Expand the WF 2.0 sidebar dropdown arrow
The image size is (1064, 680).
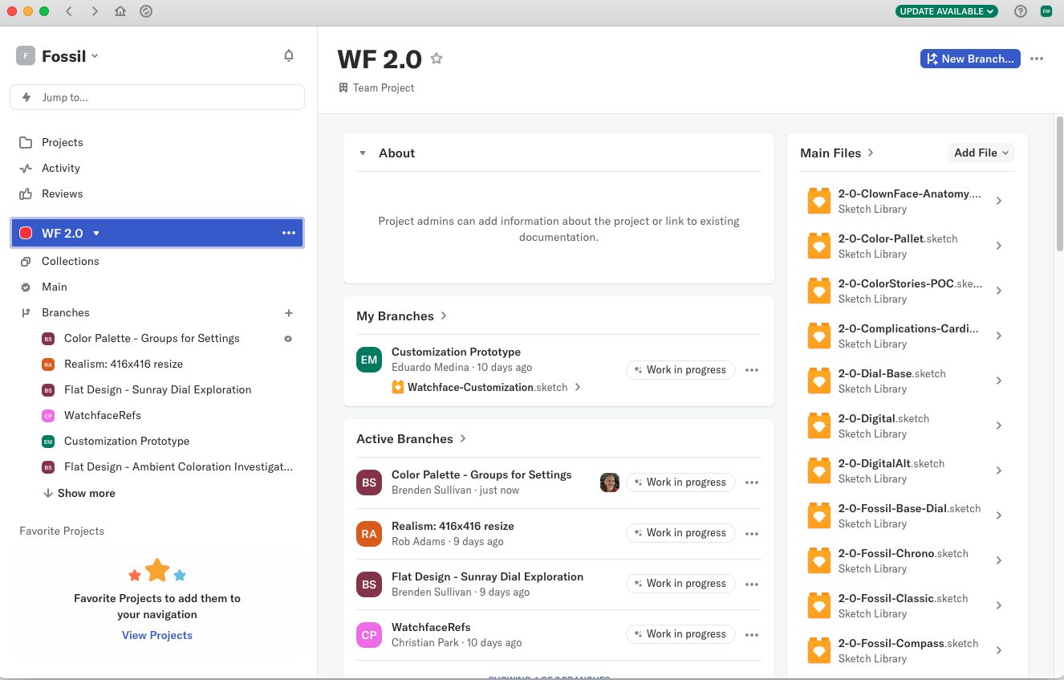coord(96,234)
